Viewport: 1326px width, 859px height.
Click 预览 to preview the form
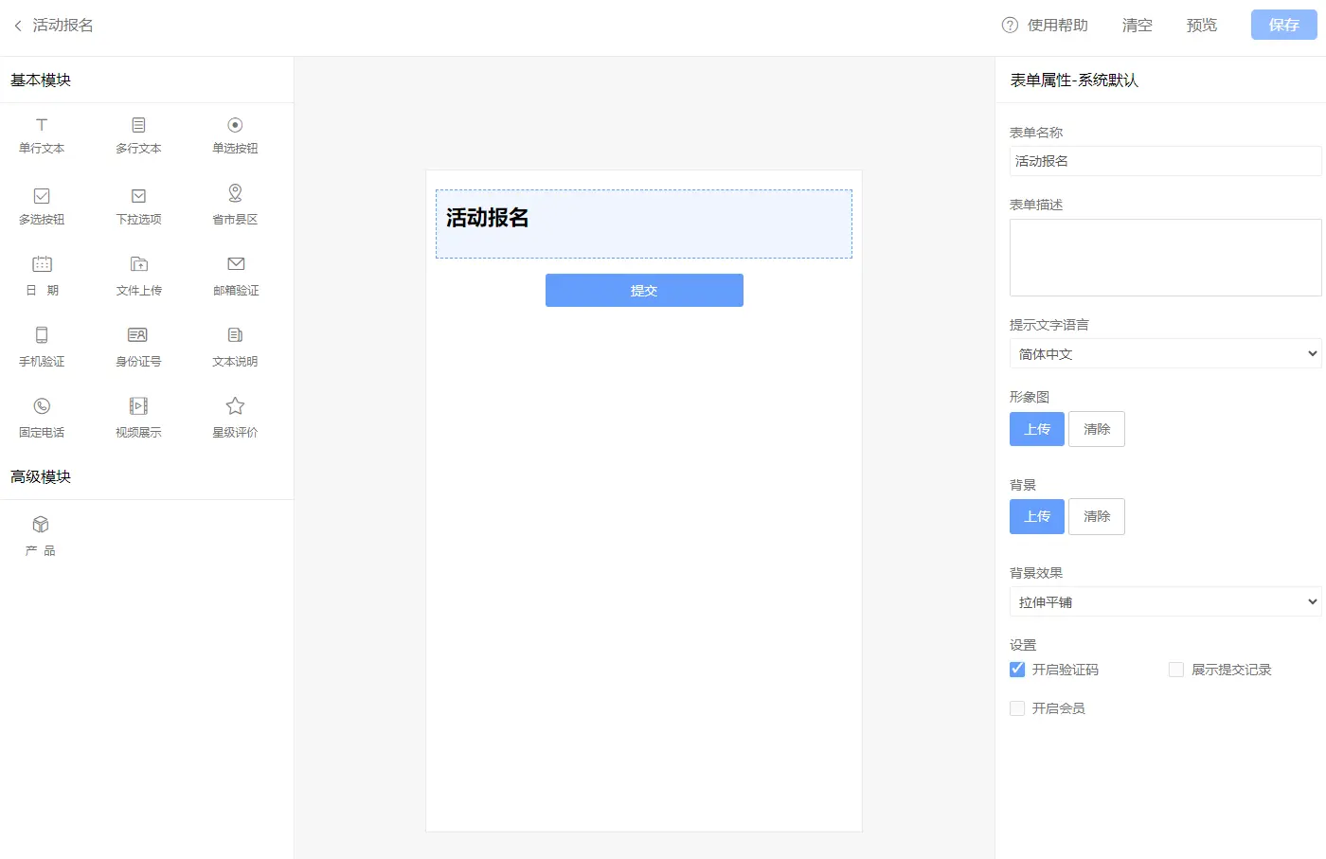pos(1201,26)
